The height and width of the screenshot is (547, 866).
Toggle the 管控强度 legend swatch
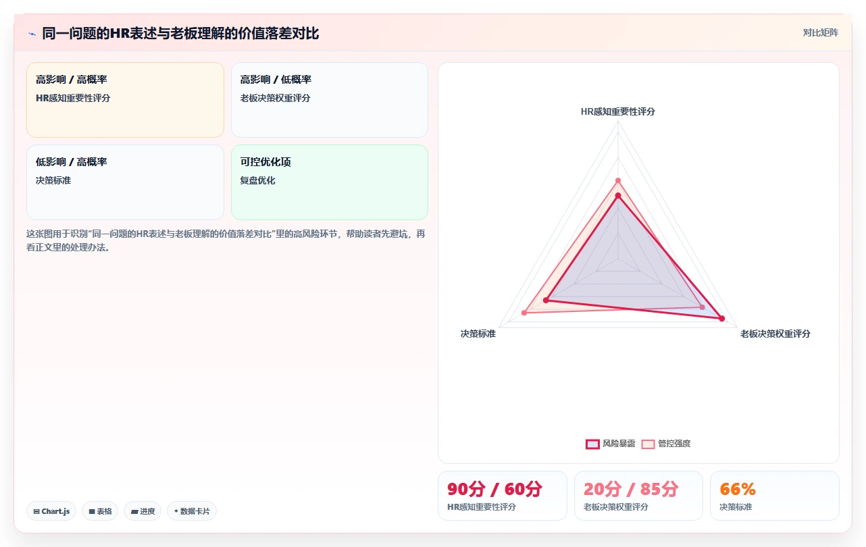point(648,444)
